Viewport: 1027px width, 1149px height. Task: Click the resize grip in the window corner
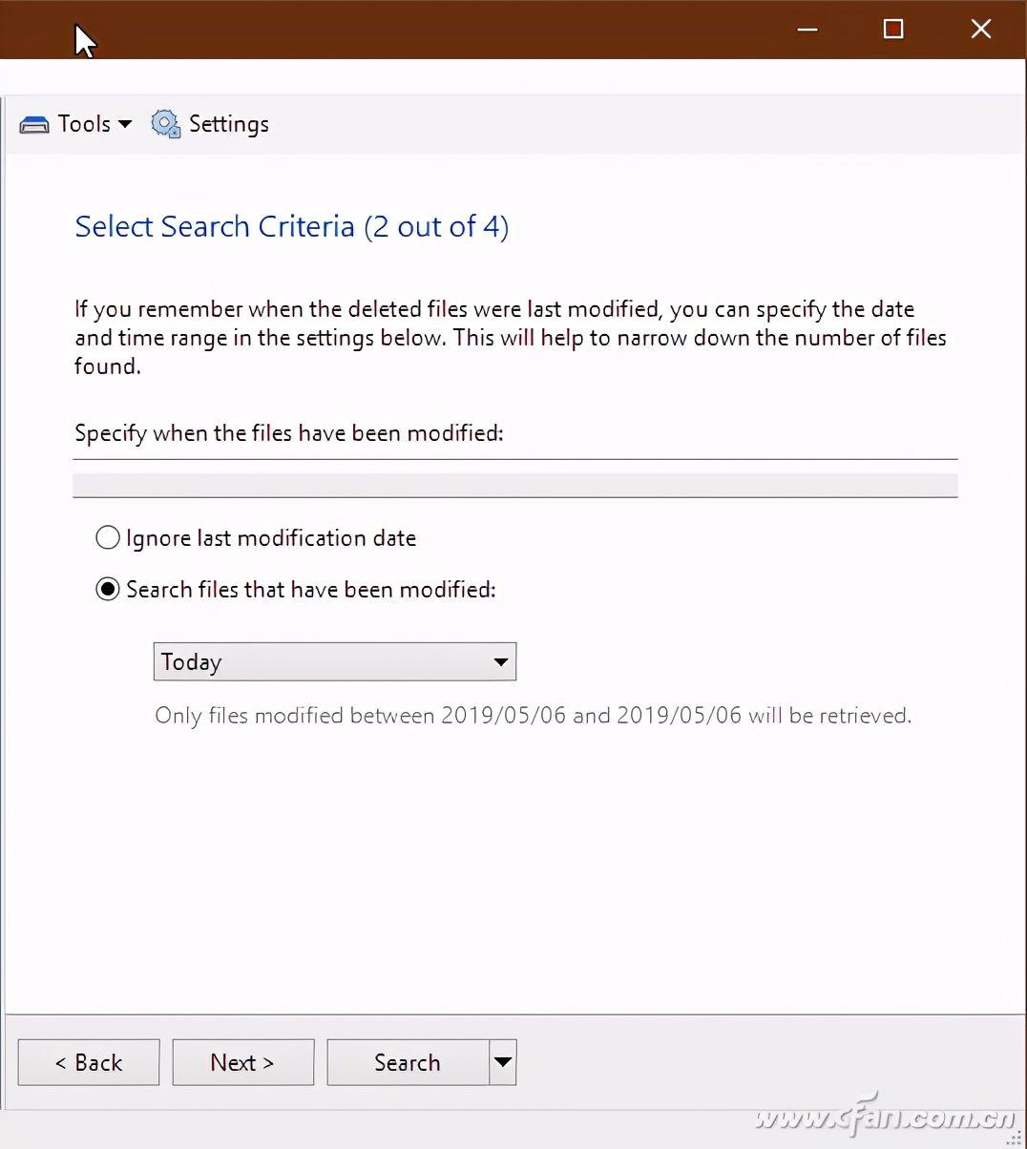pyautogui.click(x=1016, y=1138)
